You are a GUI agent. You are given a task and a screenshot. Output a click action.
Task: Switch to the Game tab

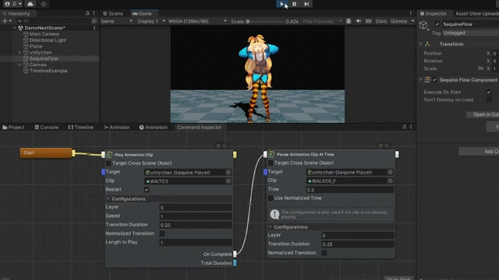[x=142, y=13]
